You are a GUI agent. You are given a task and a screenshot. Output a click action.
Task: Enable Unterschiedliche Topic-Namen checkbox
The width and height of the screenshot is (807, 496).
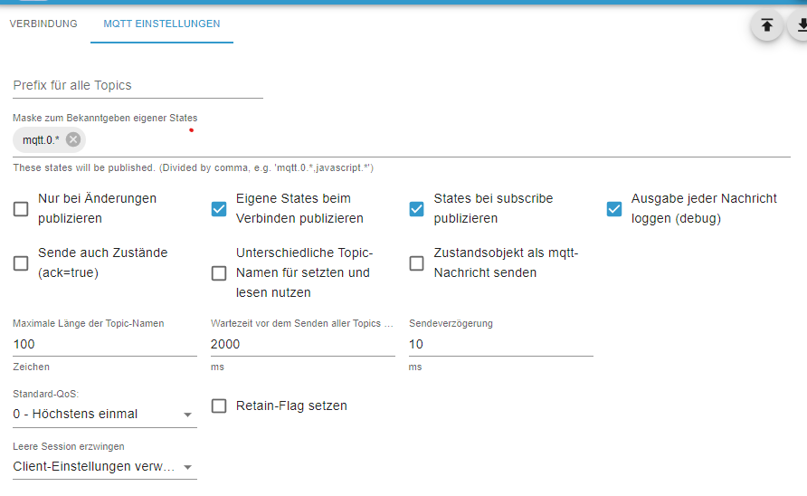219,273
